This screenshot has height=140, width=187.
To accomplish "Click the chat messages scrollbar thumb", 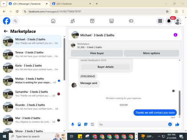I will pos(180,103).
